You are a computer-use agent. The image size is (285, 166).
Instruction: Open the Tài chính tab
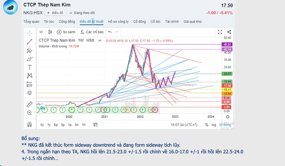pyautogui.click(x=172, y=22)
